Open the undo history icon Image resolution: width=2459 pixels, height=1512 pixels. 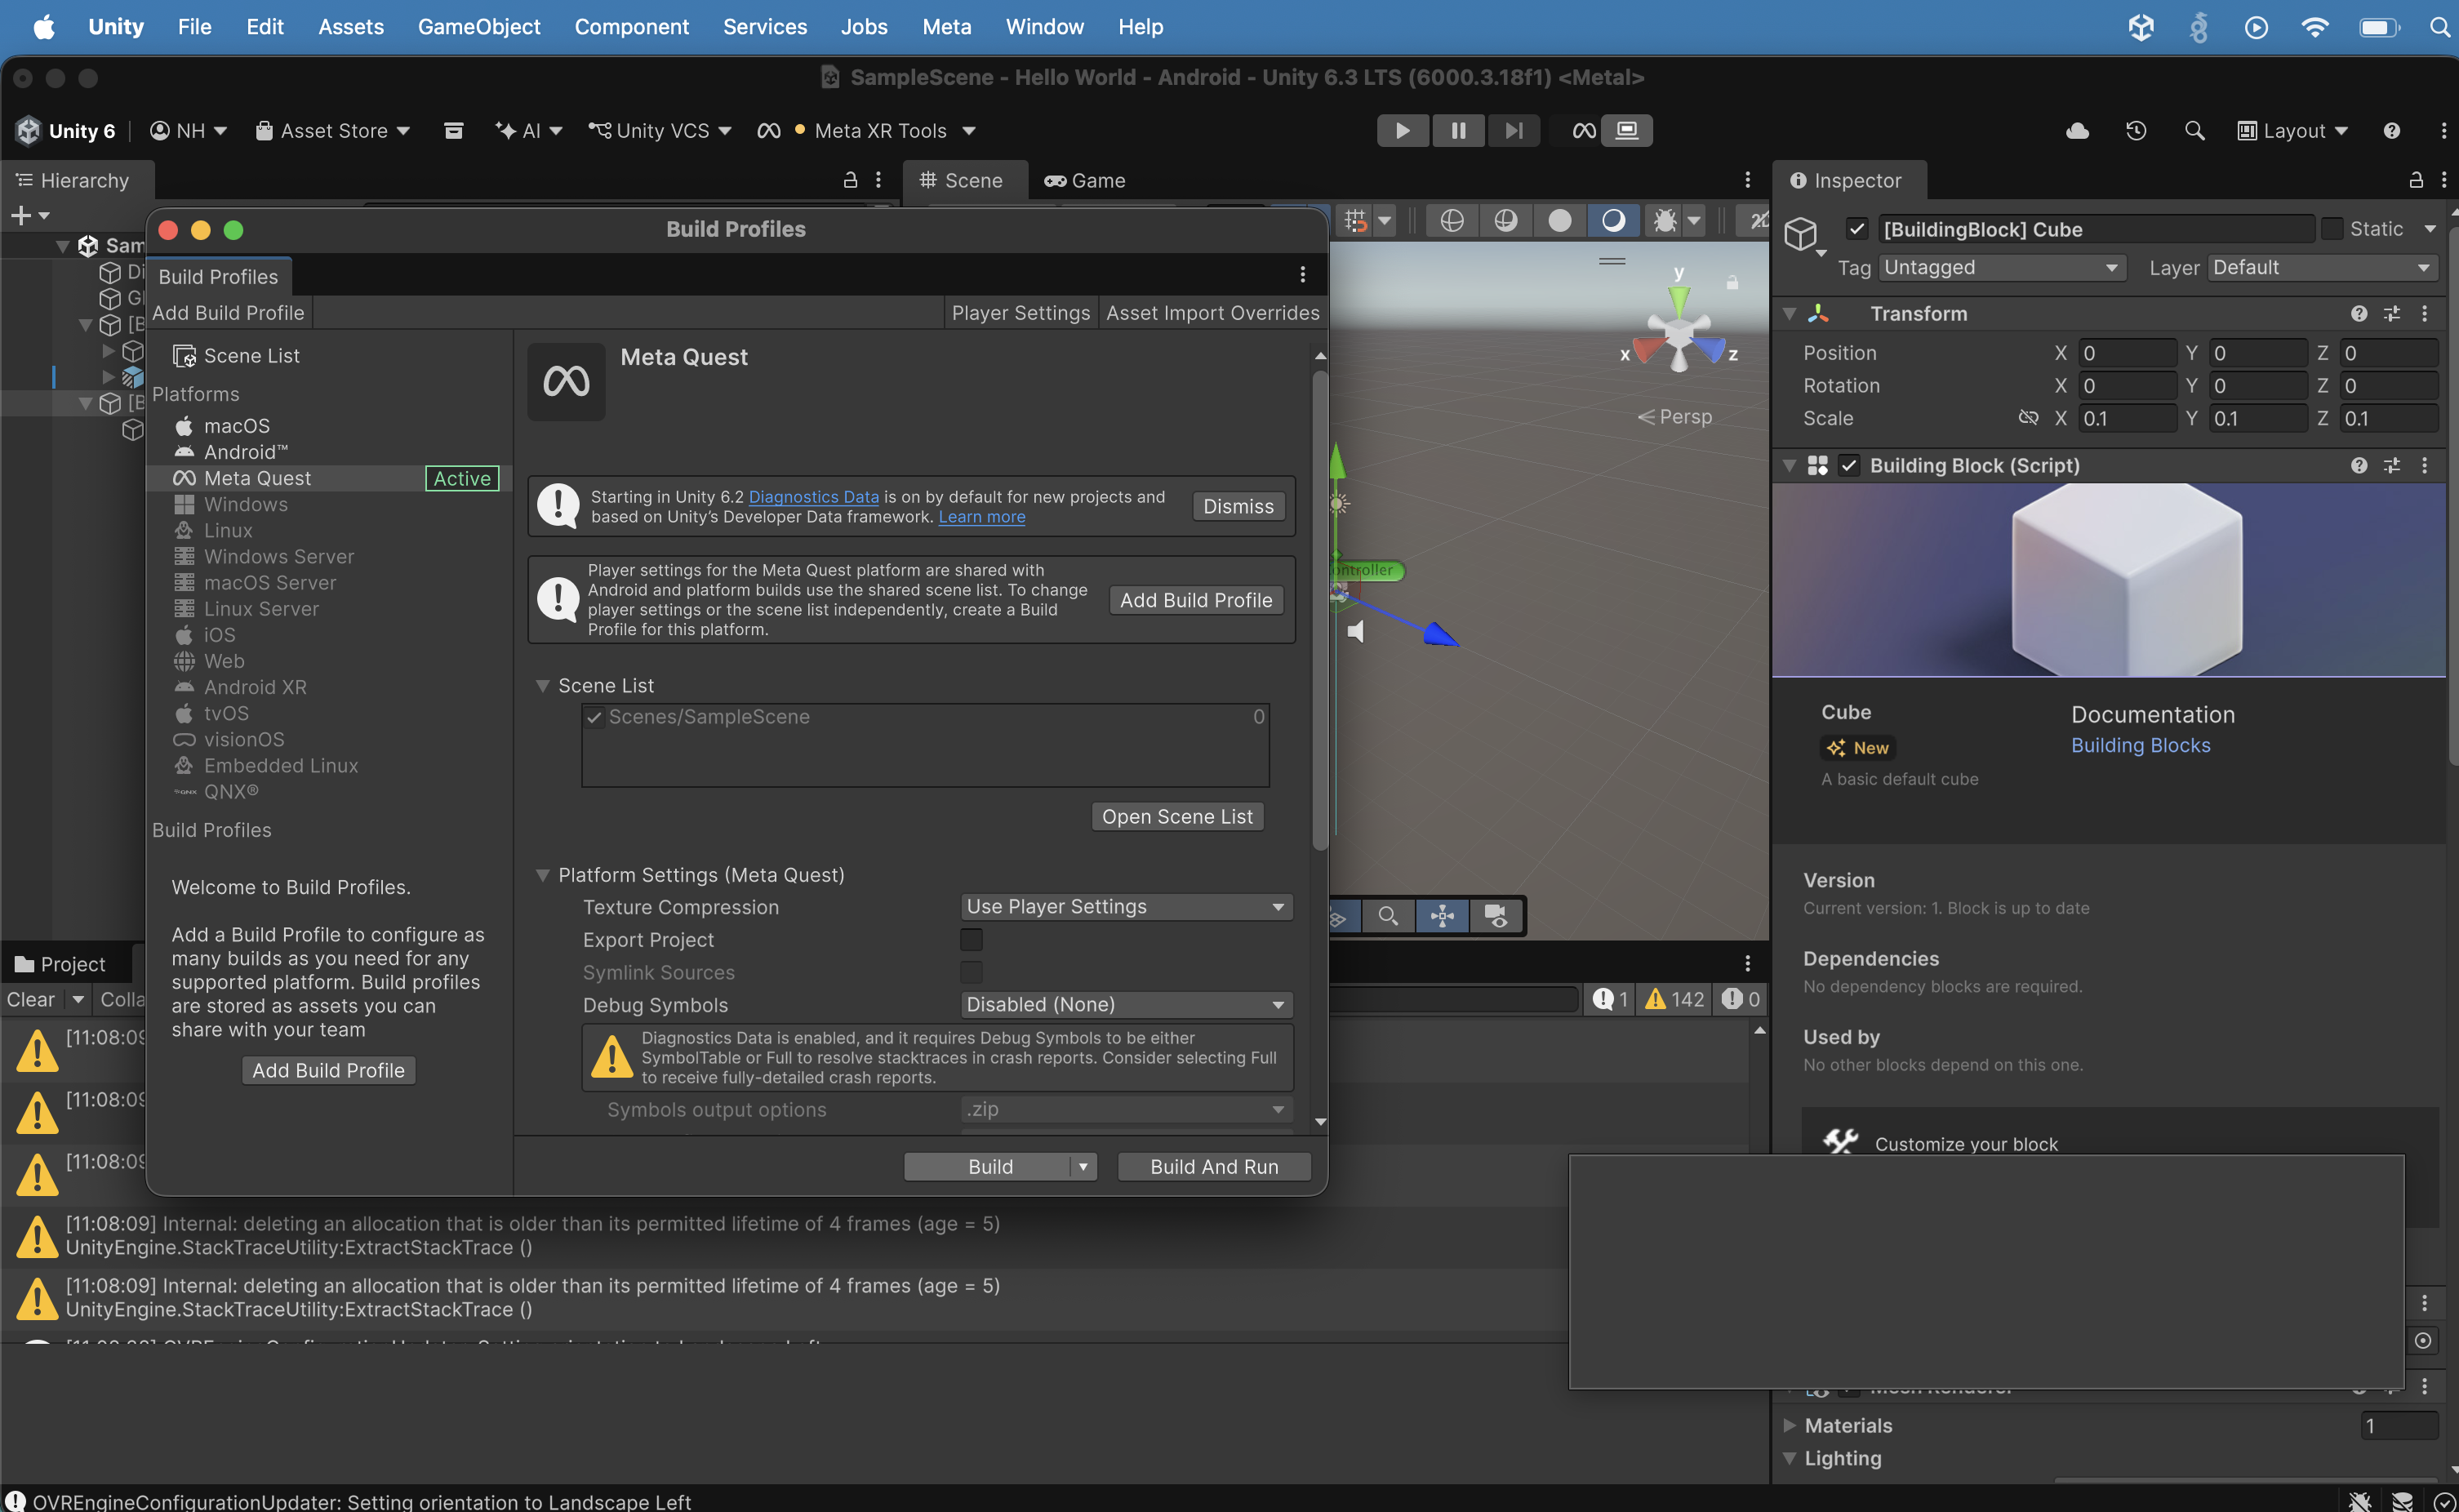click(2136, 131)
